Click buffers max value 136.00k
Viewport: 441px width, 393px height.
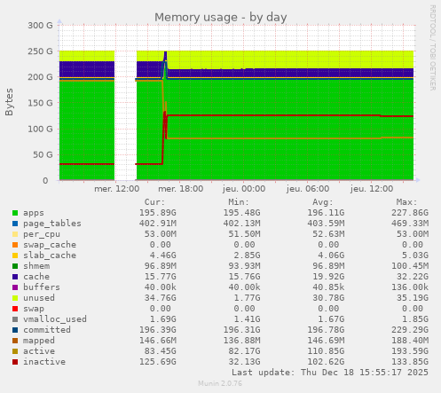coord(410,287)
